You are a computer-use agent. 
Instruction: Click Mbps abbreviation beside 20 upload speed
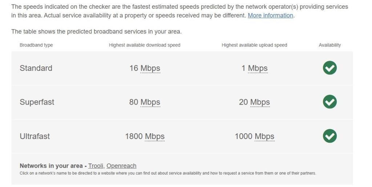click(260, 102)
